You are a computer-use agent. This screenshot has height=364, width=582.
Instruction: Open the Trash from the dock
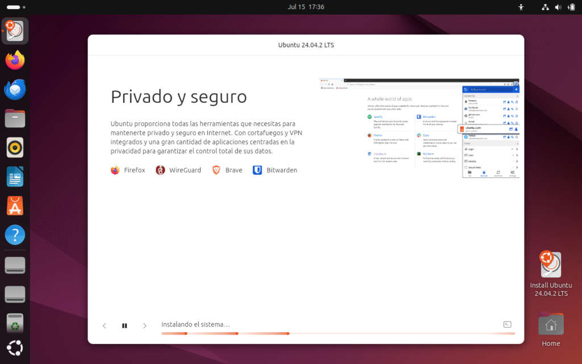[15, 323]
